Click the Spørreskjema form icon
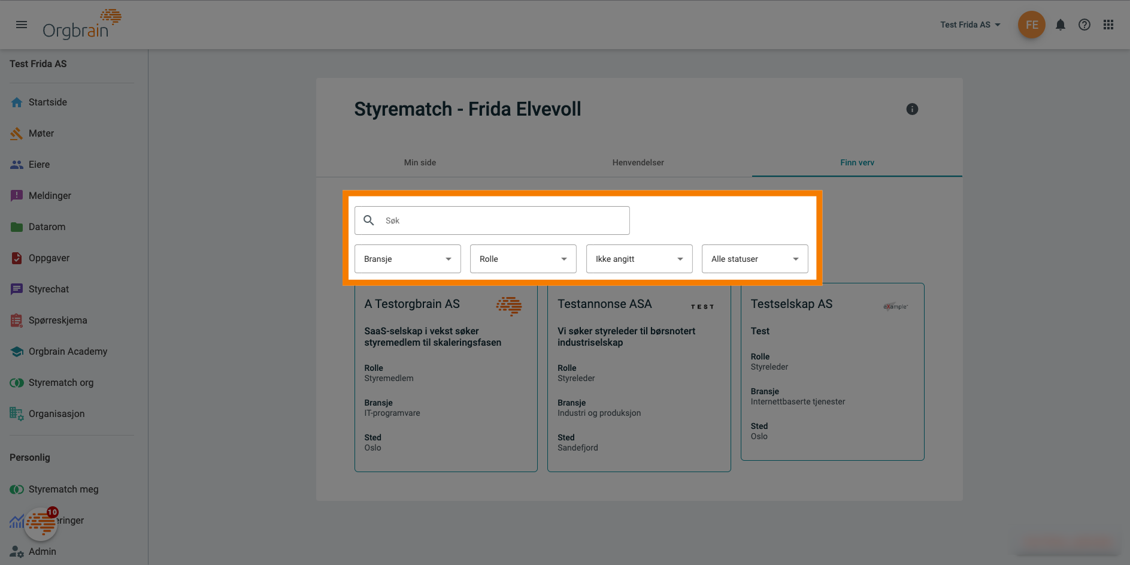Image resolution: width=1130 pixels, height=565 pixels. pyautogui.click(x=17, y=321)
